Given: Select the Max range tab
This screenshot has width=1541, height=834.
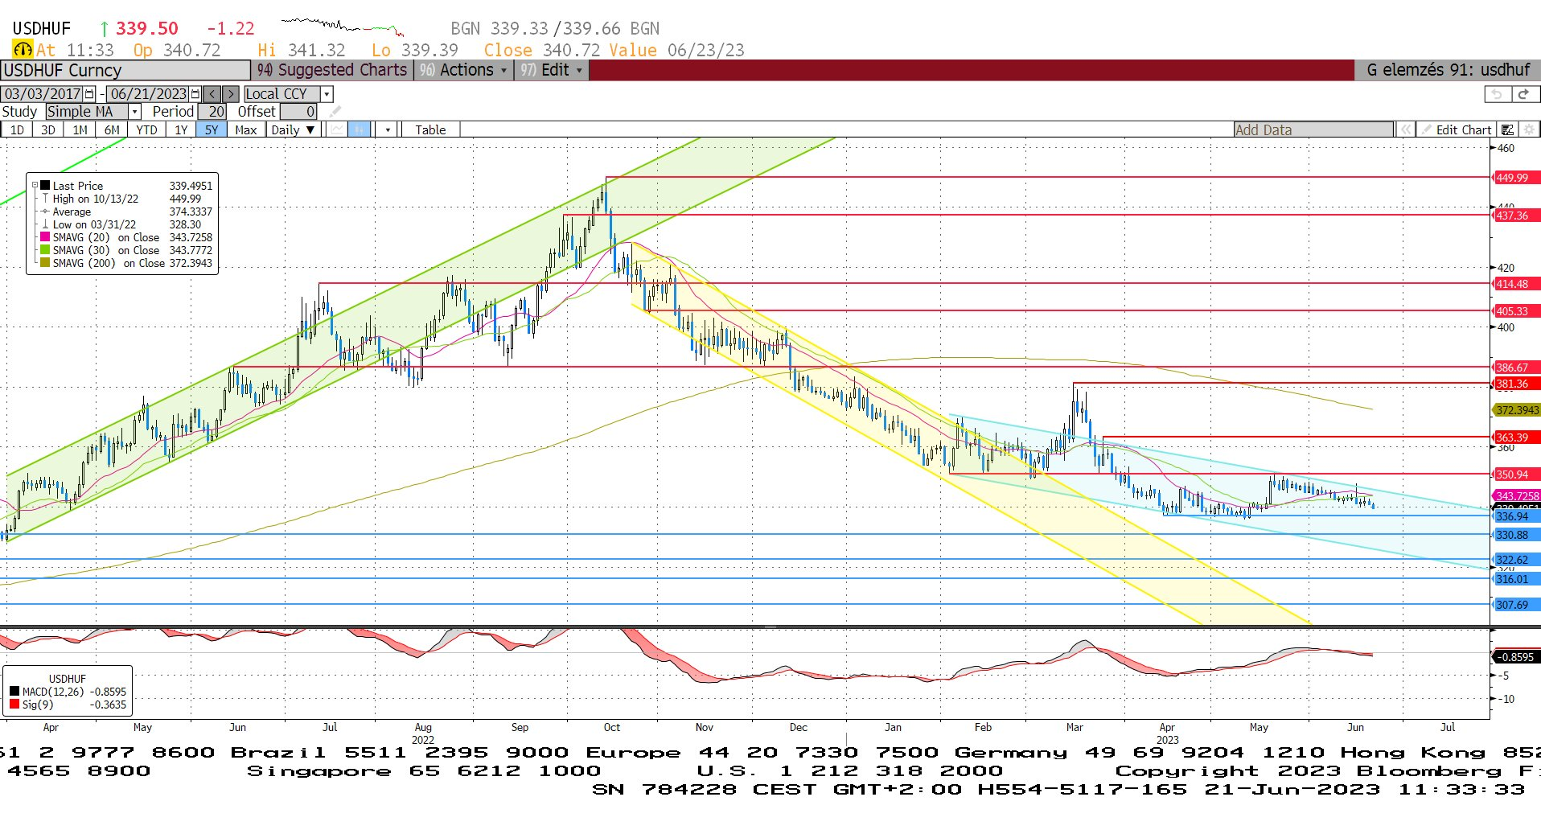Looking at the screenshot, I should point(246,129).
